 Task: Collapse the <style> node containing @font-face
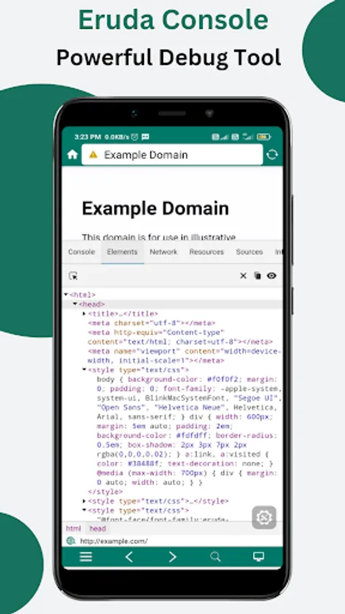click(x=84, y=510)
